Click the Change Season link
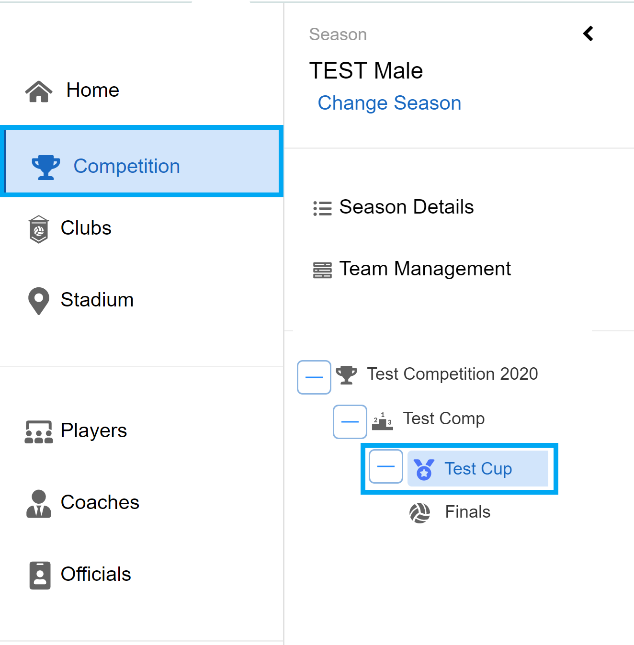The width and height of the screenshot is (634, 645). 389,103
